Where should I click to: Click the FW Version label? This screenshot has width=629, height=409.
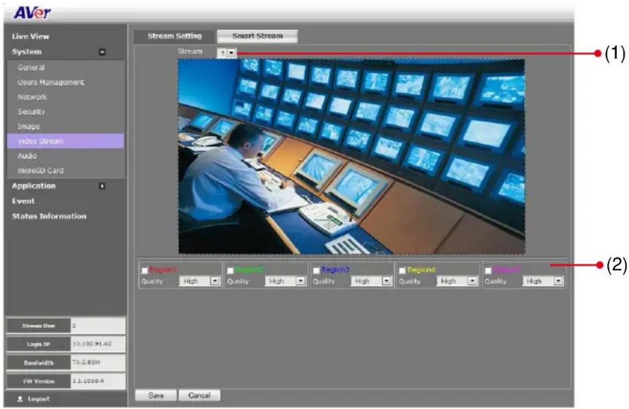[x=38, y=381]
